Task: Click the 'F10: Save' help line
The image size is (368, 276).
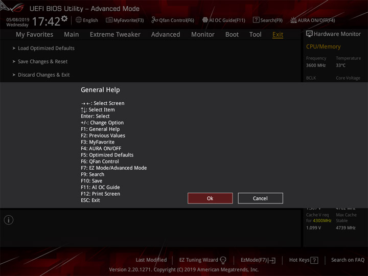Action: click(91, 181)
